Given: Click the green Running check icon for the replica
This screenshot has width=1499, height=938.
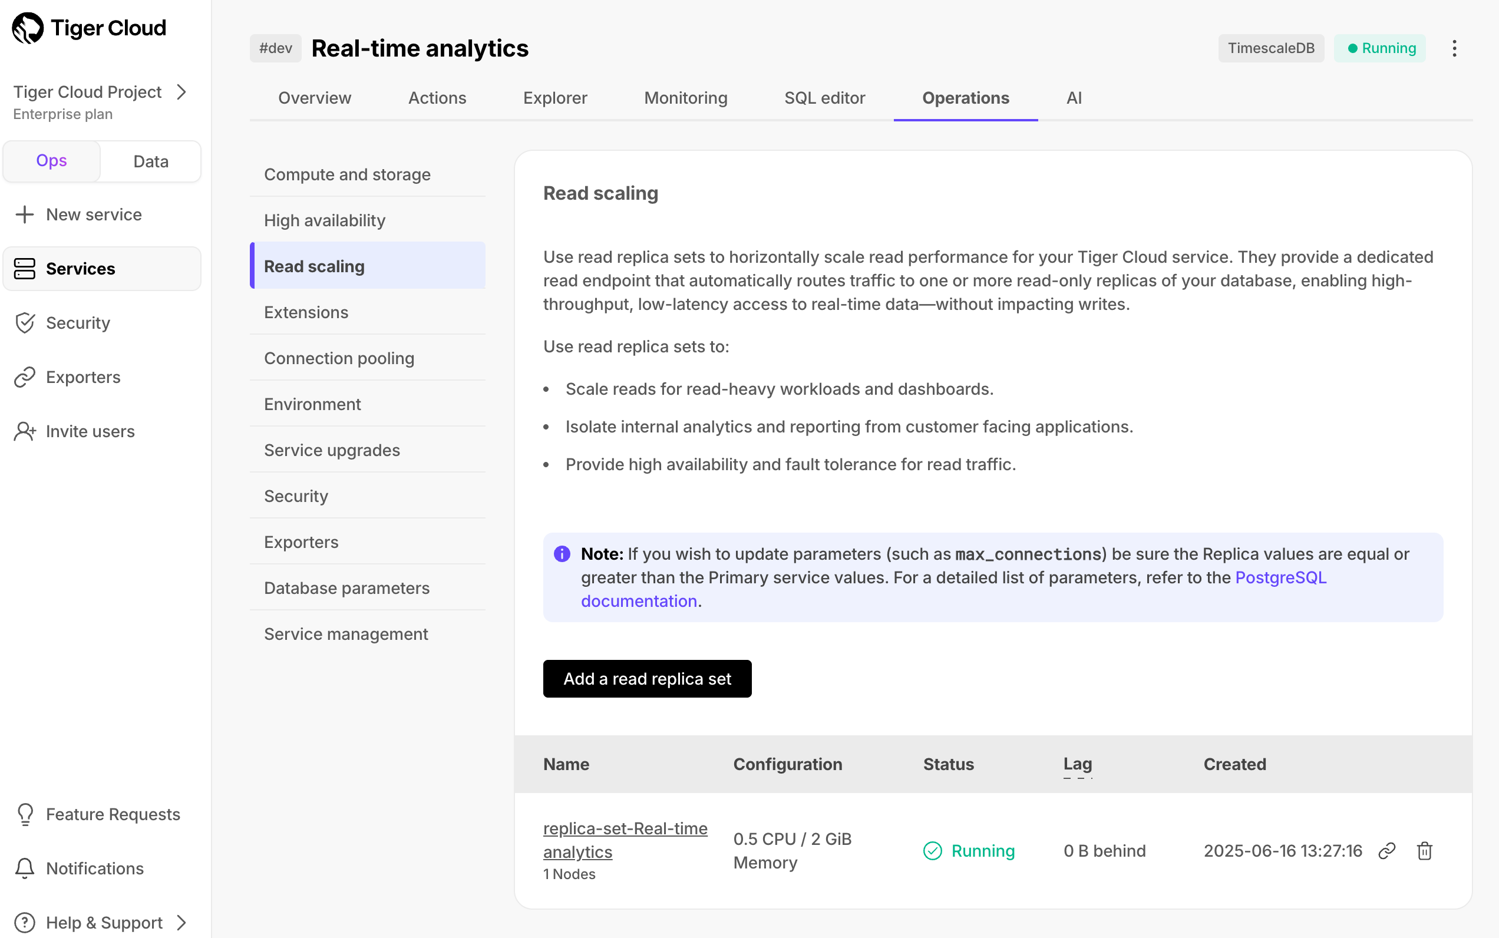Looking at the screenshot, I should [933, 851].
